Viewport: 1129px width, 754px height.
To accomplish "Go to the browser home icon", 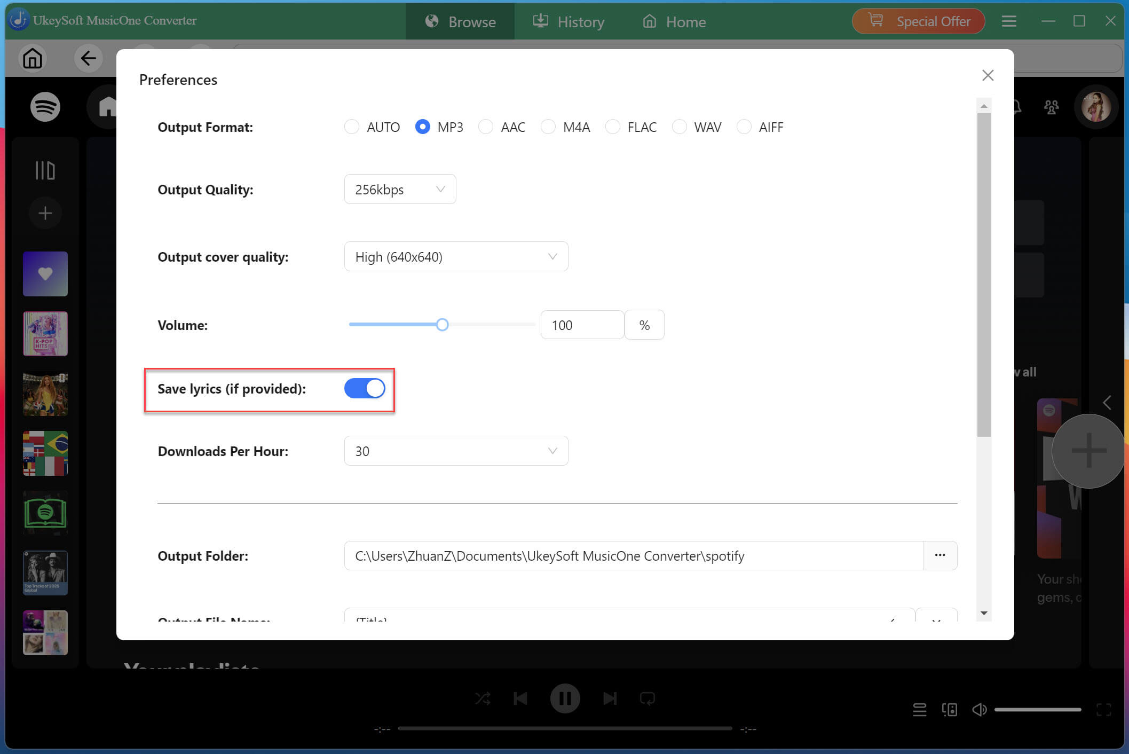I will coord(33,58).
